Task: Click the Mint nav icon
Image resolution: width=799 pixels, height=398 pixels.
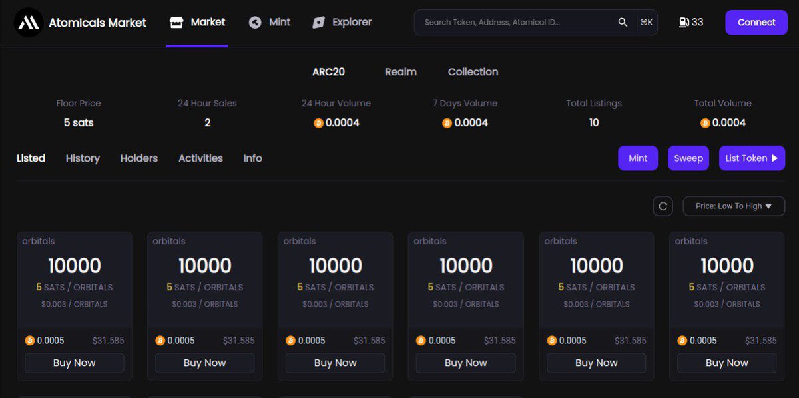Action: click(255, 23)
